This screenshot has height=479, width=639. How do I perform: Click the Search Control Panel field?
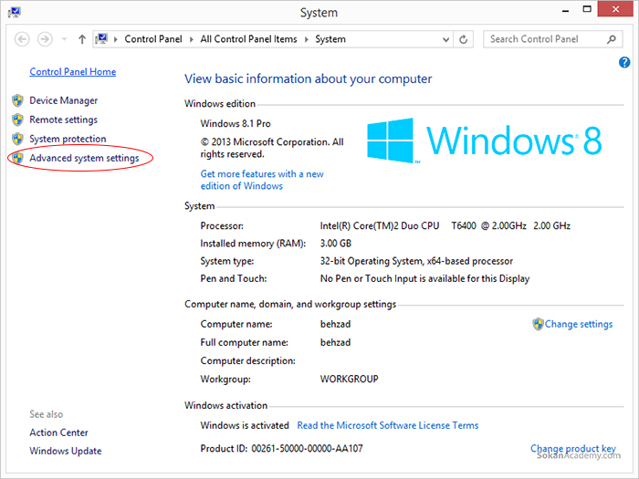546,39
